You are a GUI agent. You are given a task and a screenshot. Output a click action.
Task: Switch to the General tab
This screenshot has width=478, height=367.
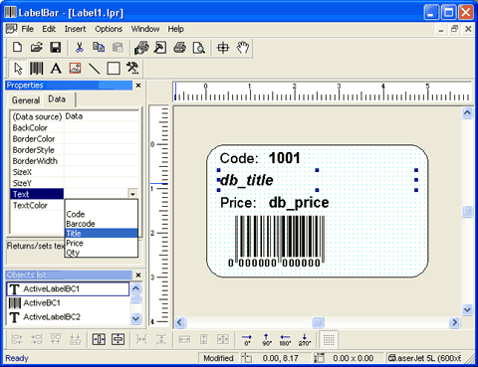(x=26, y=100)
